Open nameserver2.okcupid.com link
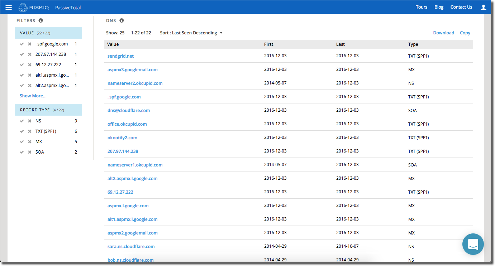495x266 pixels. 135,83
